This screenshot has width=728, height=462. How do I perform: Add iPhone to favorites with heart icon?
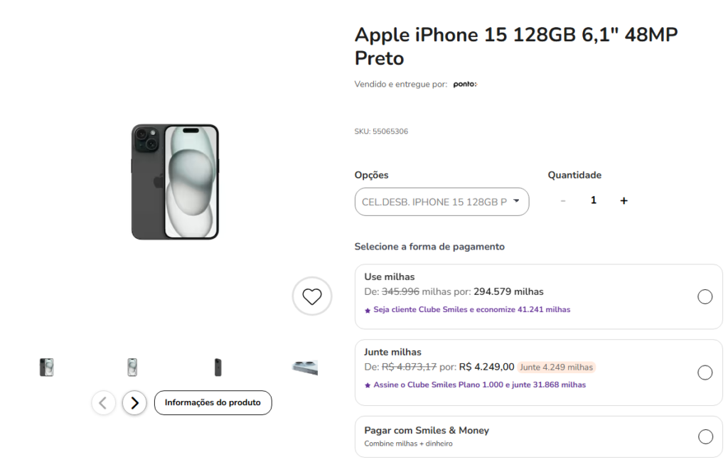312,296
